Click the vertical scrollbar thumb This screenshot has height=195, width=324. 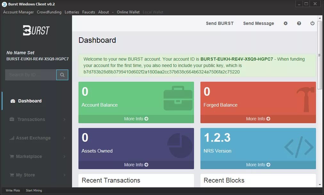tap(320, 55)
